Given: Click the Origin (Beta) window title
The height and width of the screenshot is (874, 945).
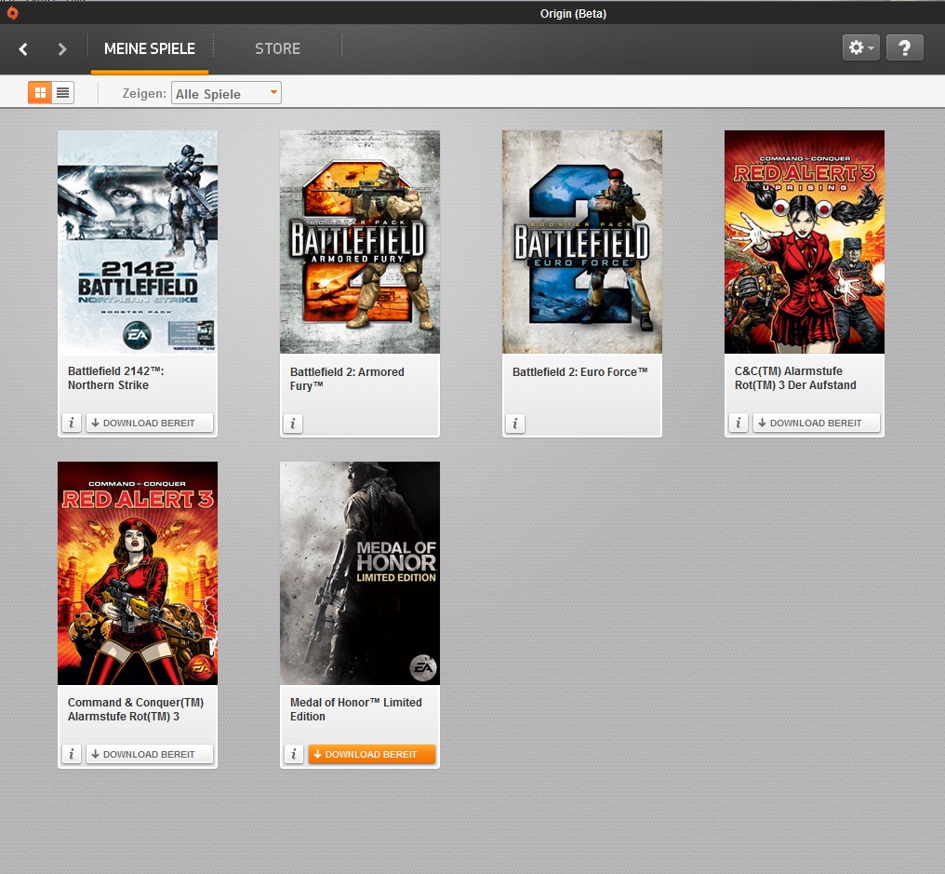Looking at the screenshot, I should [573, 13].
